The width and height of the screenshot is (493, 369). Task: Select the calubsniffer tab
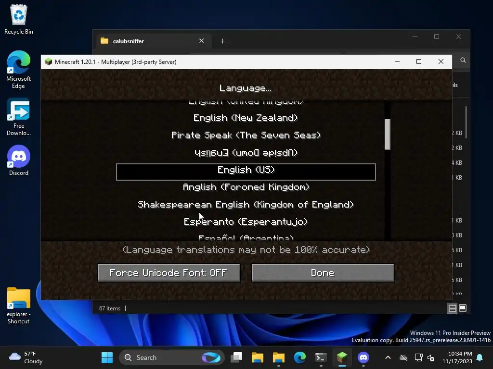[x=153, y=41]
